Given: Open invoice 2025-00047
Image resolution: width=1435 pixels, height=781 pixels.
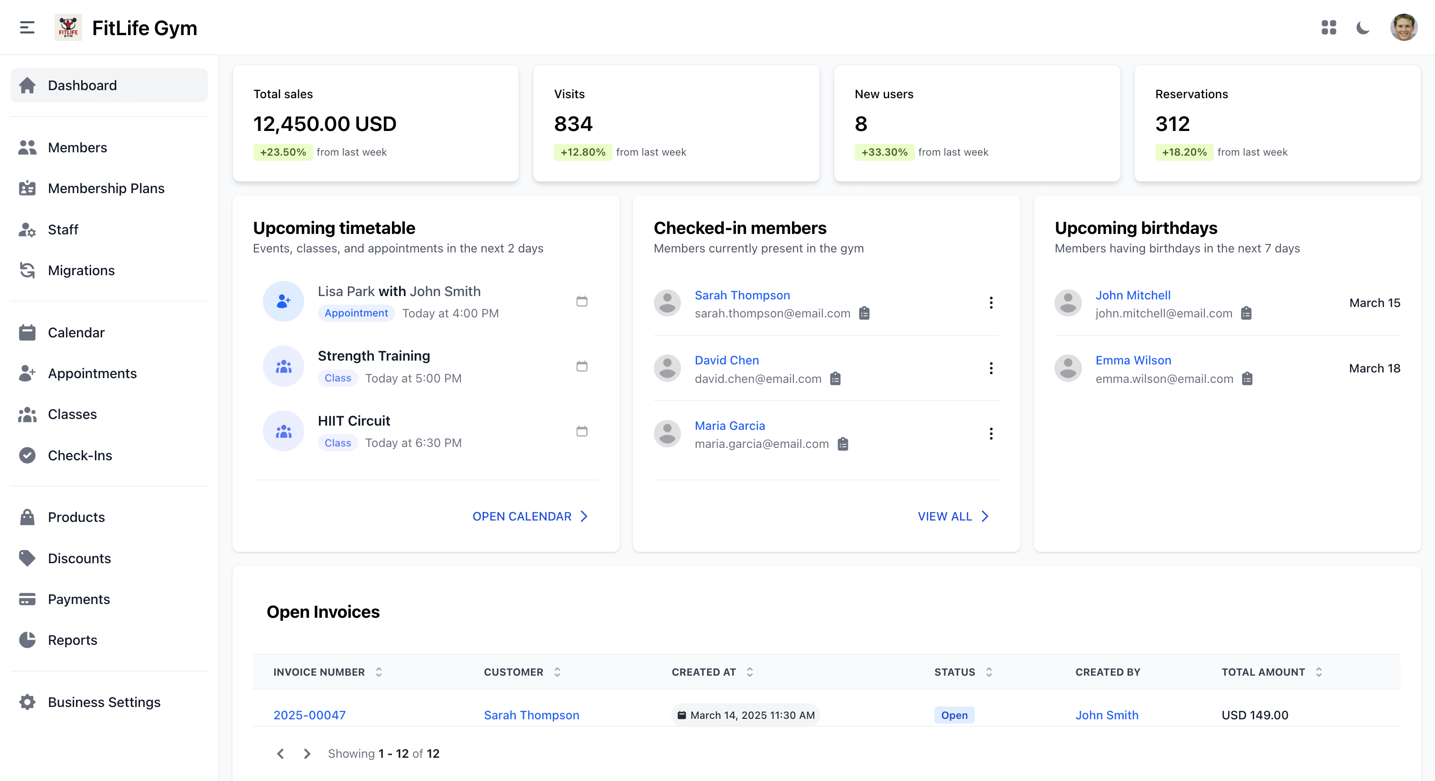Looking at the screenshot, I should click(310, 715).
